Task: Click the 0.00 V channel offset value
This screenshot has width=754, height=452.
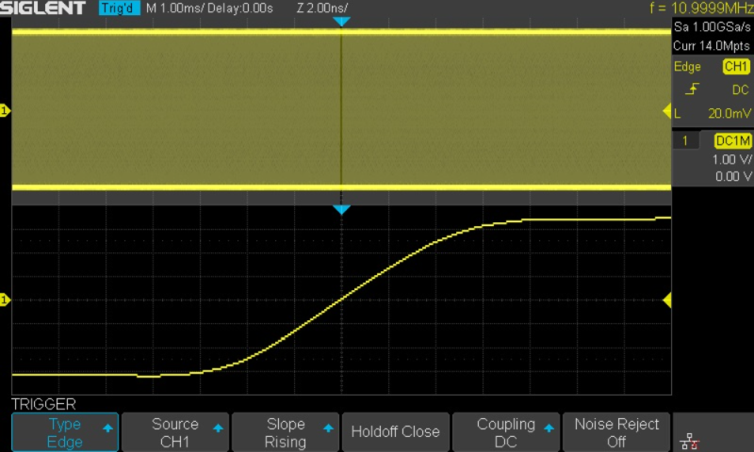Action: tap(733, 176)
